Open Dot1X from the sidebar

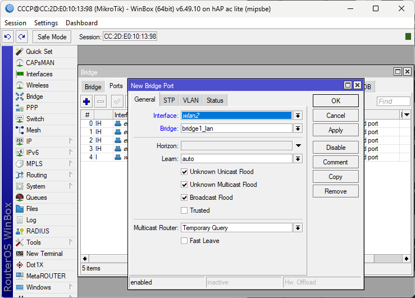click(x=45, y=265)
